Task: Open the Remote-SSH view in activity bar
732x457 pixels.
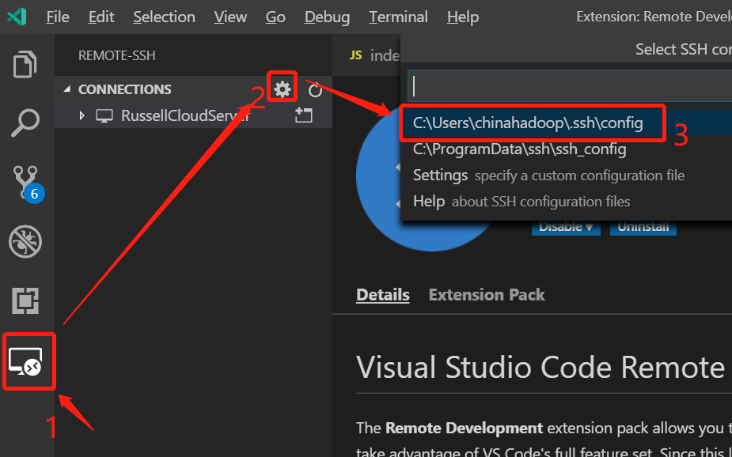Action: click(x=25, y=361)
